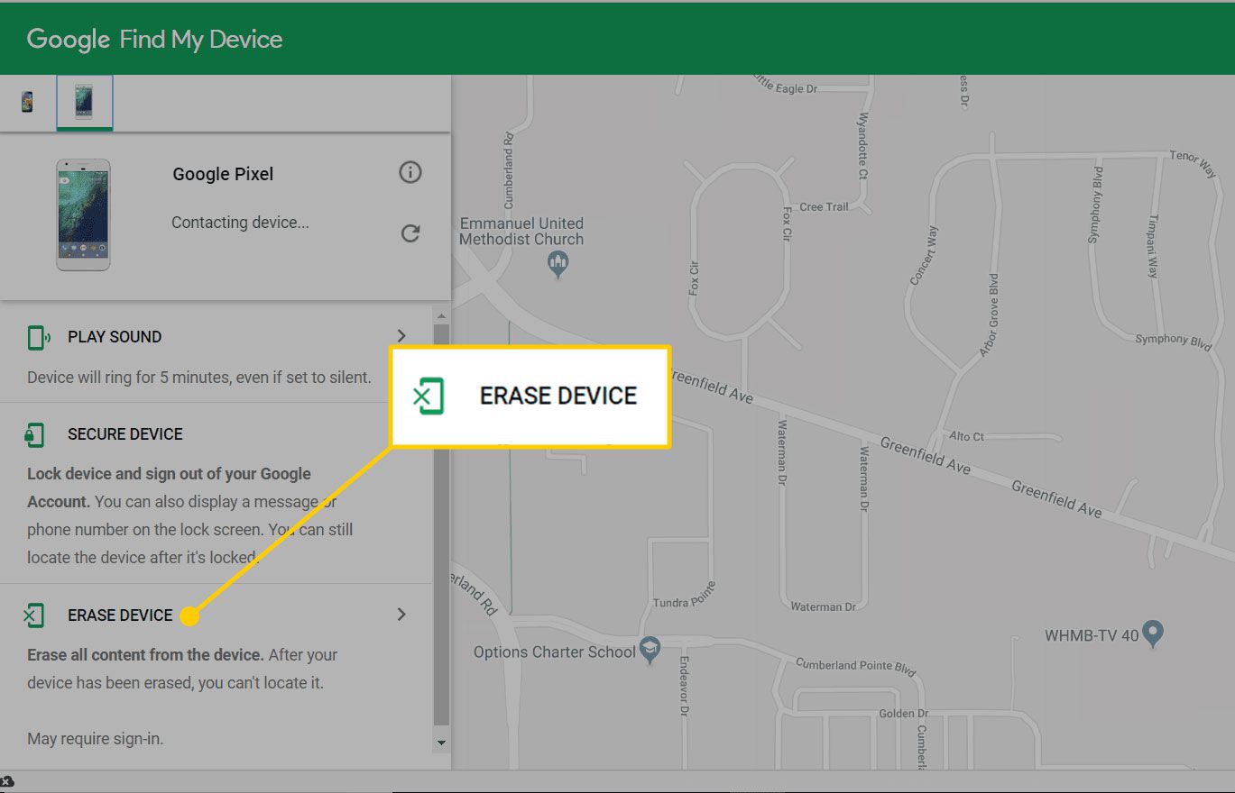Select the first phone device tab
Screen dimensions: 1235x793
point(28,101)
